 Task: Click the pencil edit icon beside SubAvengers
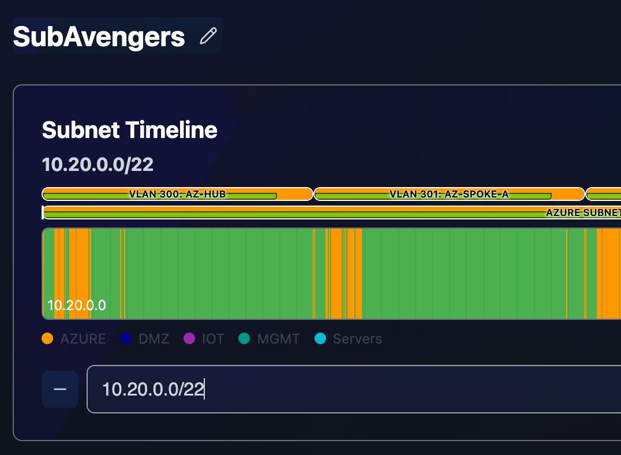coord(208,36)
